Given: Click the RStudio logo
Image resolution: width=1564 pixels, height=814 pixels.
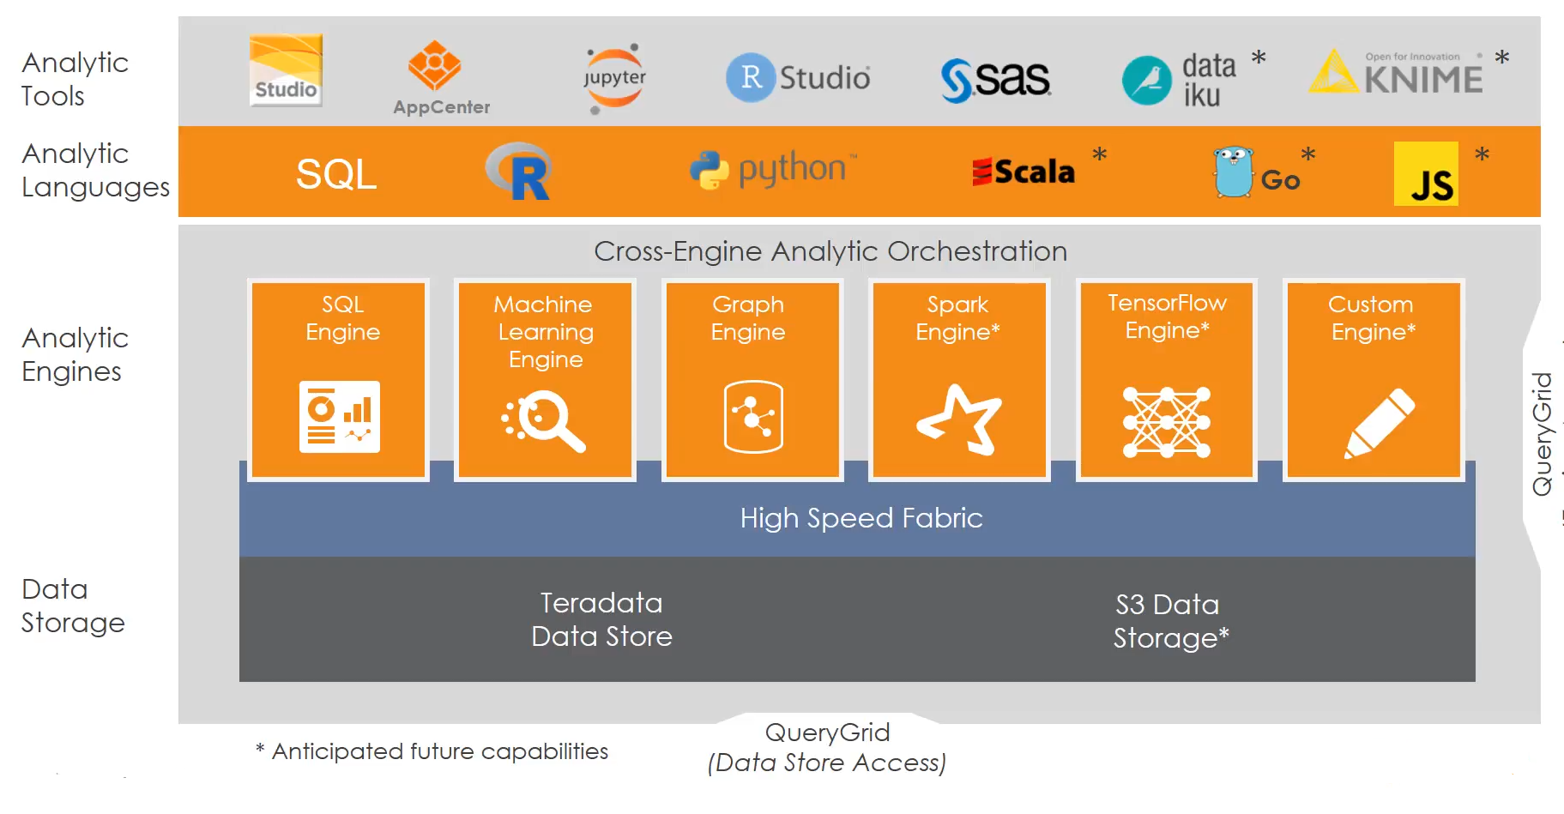Looking at the screenshot, I should coord(798,78).
